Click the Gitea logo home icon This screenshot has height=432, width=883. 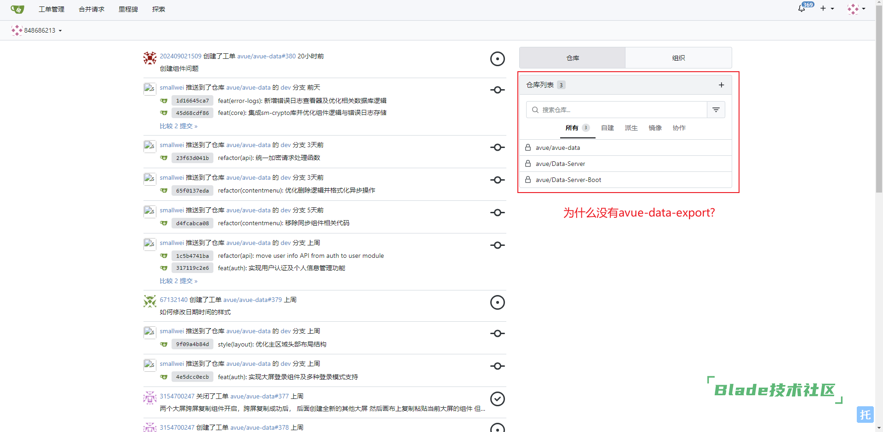tap(17, 9)
